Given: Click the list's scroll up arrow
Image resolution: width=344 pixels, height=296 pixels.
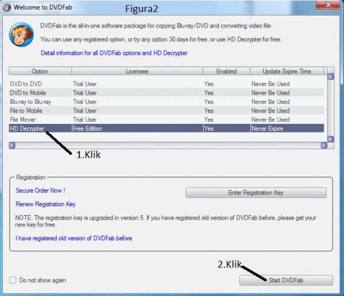Looking at the screenshot, I should 331,77.
